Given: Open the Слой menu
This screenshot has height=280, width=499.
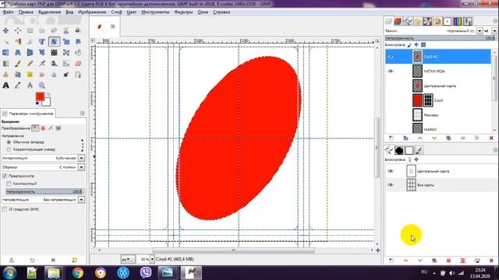Looking at the screenshot, I should tap(116, 12).
